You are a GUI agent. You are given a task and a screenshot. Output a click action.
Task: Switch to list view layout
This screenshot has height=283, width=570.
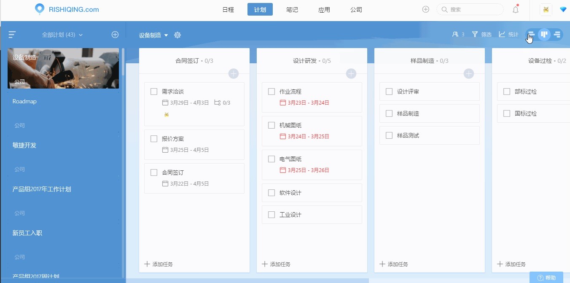click(532, 35)
